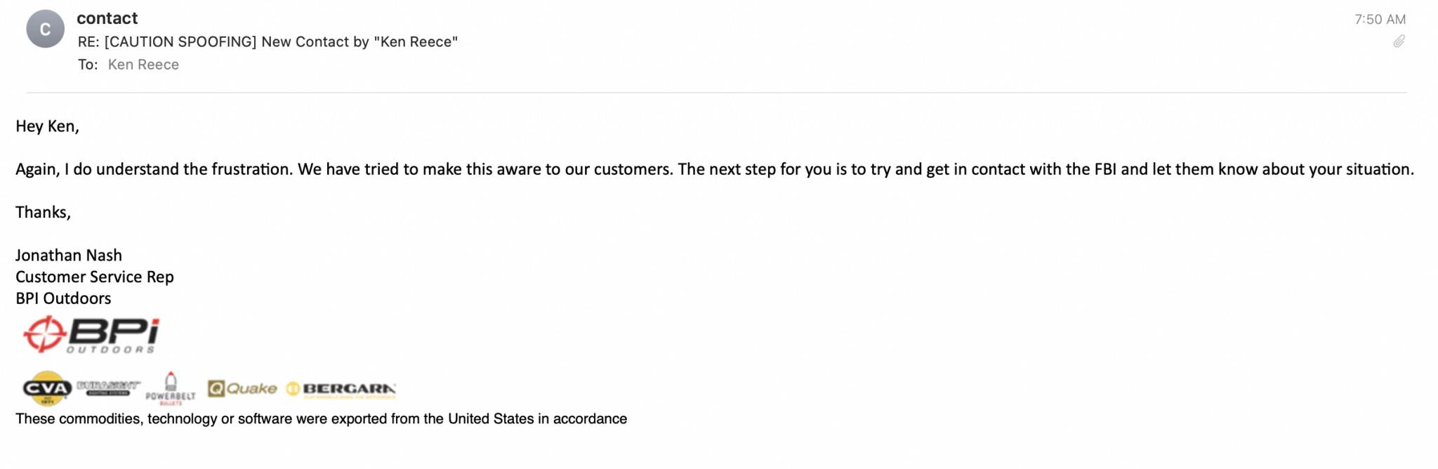This screenshot has height=469, width=1438.
Task: Click the BPI Outdoors logo image
Action: coord(91,334)
